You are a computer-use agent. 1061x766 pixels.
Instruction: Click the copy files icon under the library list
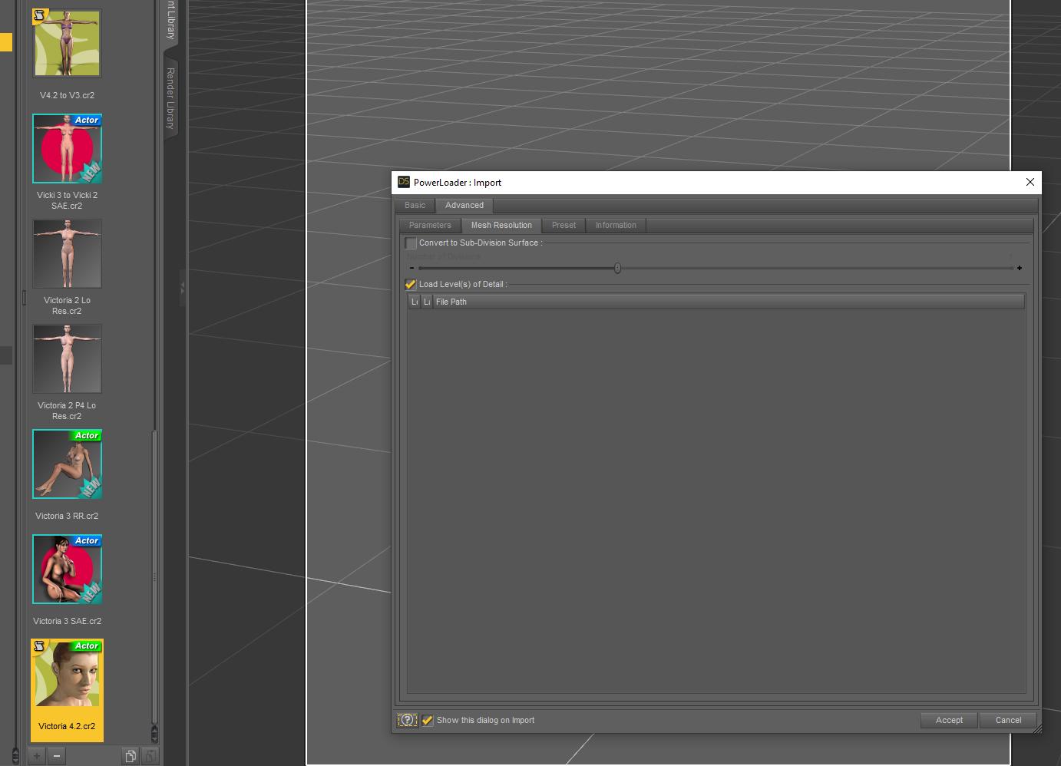[x=130, y=755]
